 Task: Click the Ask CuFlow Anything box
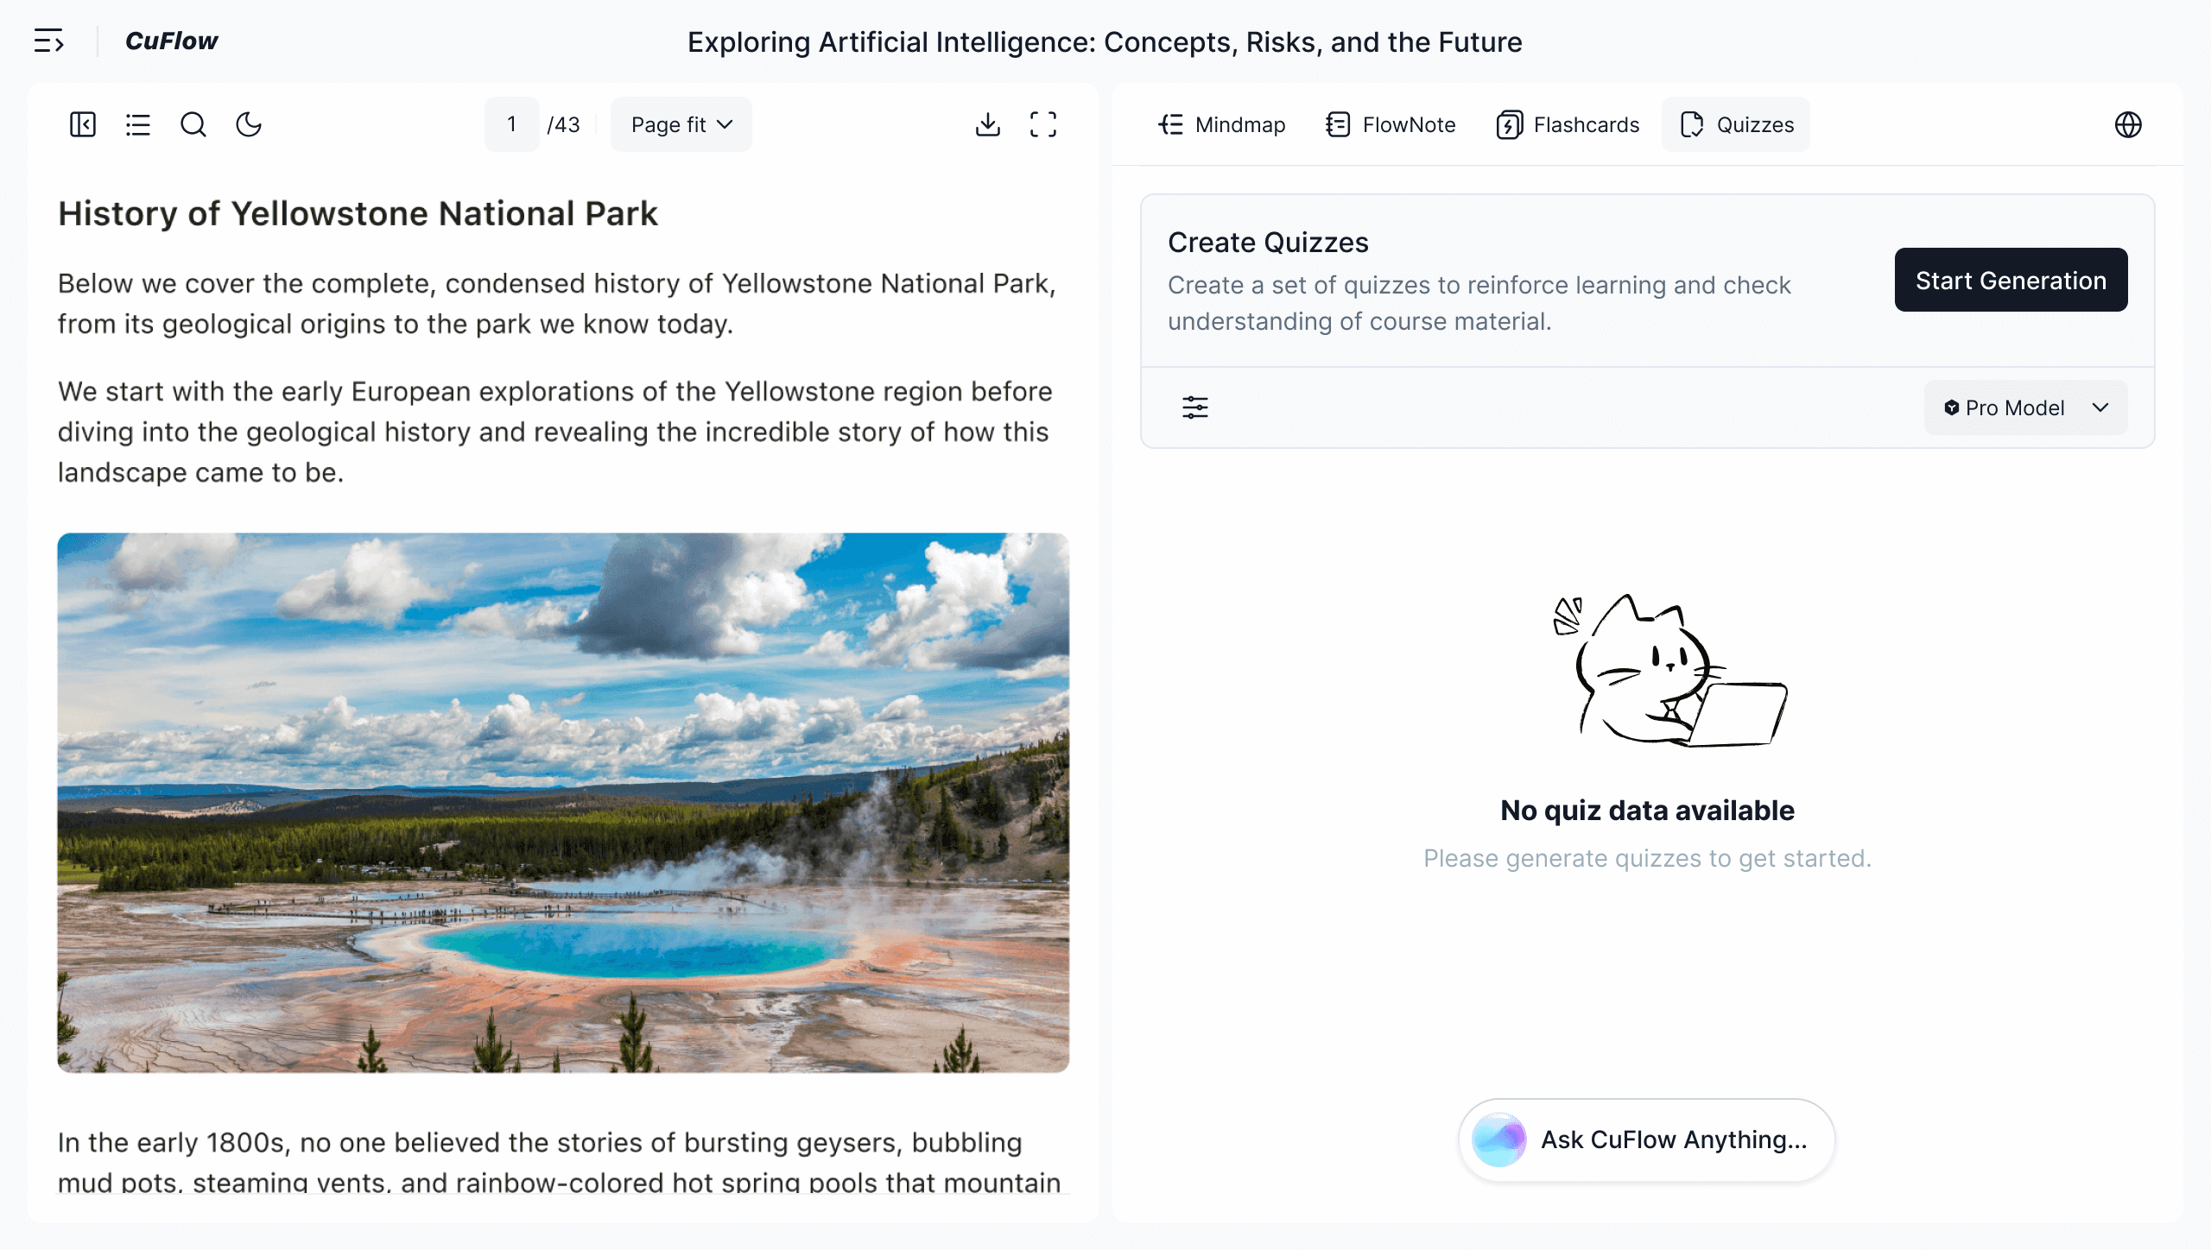pos(1647,1140)
